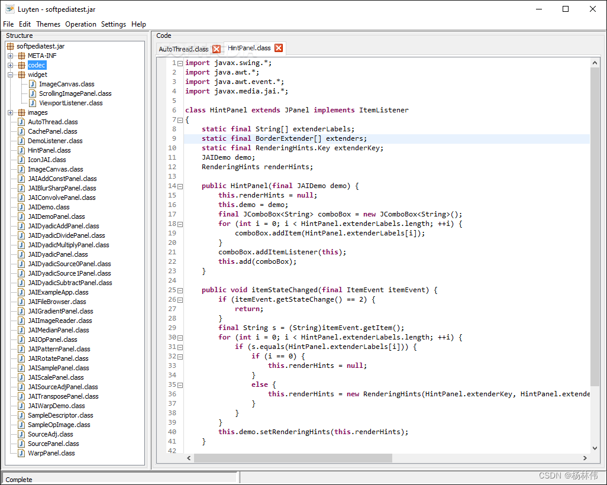The image size is (607, 485).
Task: Click the Luyten logo in the title bar
Action: pos(9,9)
